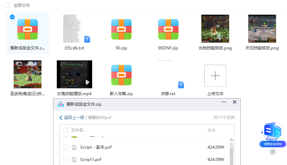
Task: Tick the 文件名 header select-all checkbox
Action: point(66,130)
